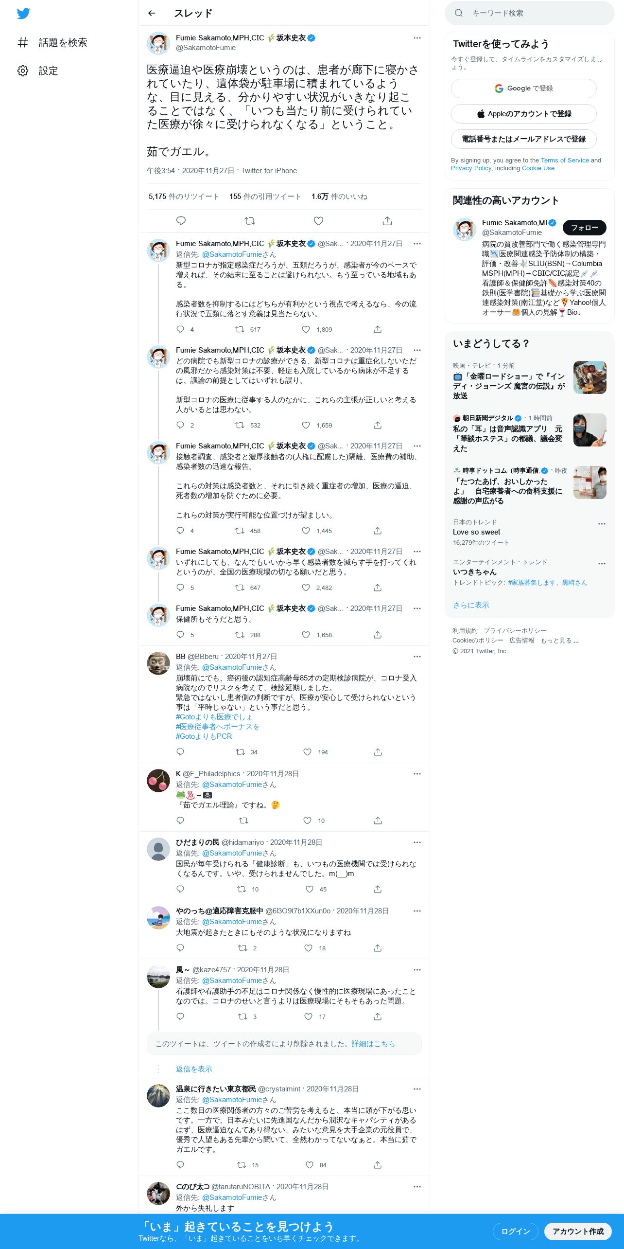Image resolution: width=624 pixels, height=1249 pixels.
Task: Open more options on main tweet
Action: pyautogui.click(x=417, y=38)
